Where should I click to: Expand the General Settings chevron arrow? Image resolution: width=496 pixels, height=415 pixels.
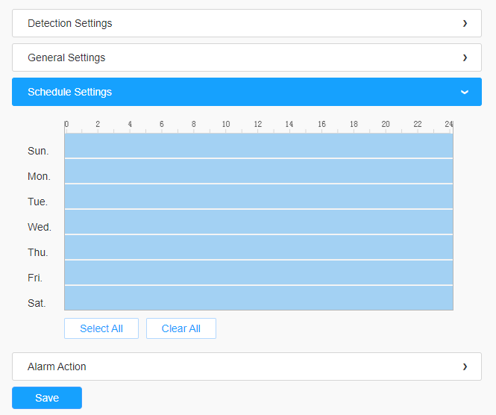(x=465, y=57)
